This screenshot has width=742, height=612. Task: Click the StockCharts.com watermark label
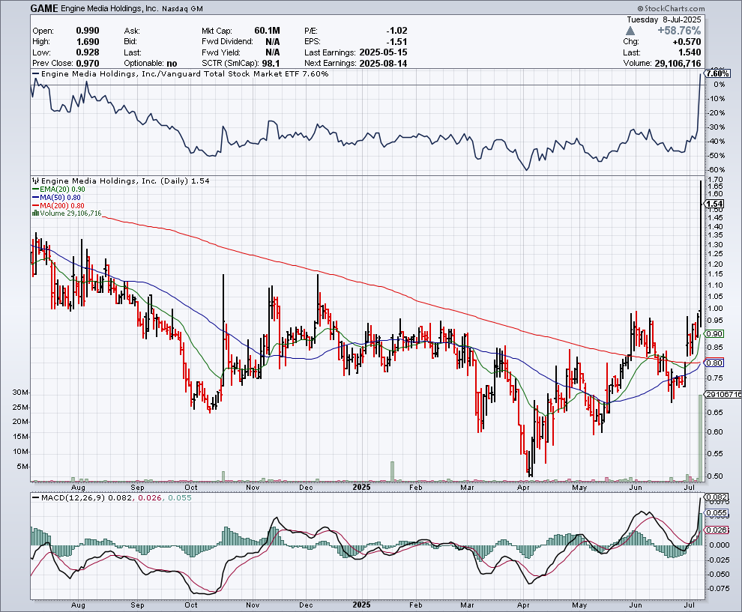pyautogui.click(x=671, y=8)
